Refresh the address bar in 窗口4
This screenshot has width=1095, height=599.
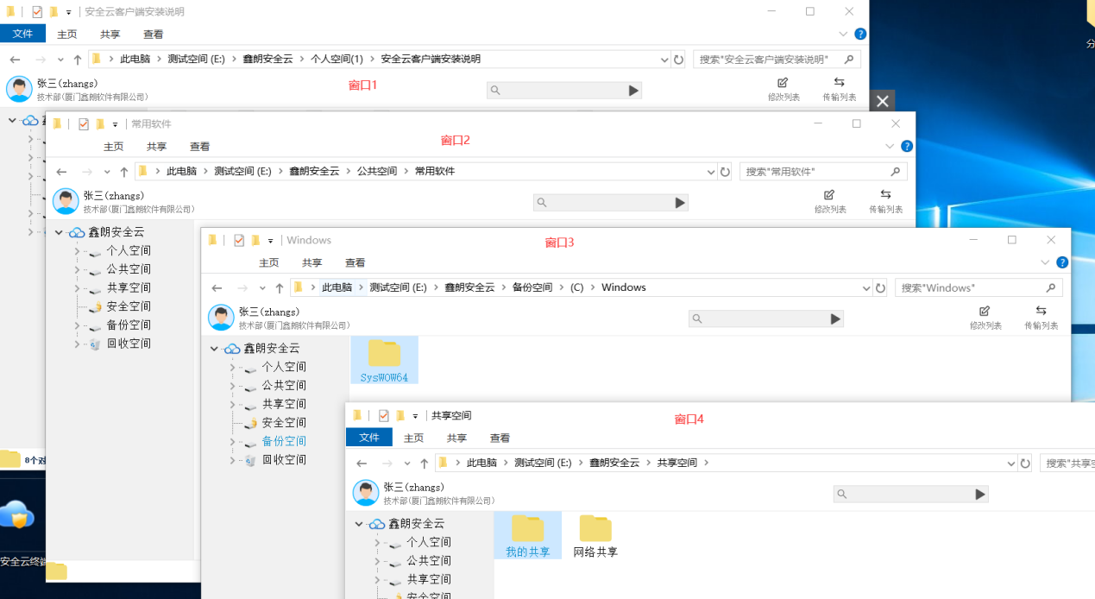[x=1025, y=463]
